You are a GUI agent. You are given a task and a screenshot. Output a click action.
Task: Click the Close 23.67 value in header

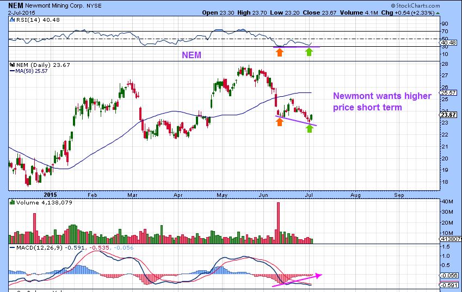coord(319,13)
